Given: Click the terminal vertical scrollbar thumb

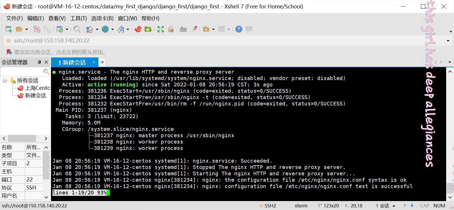Looking at the screenshot, I should click(450, 188).
